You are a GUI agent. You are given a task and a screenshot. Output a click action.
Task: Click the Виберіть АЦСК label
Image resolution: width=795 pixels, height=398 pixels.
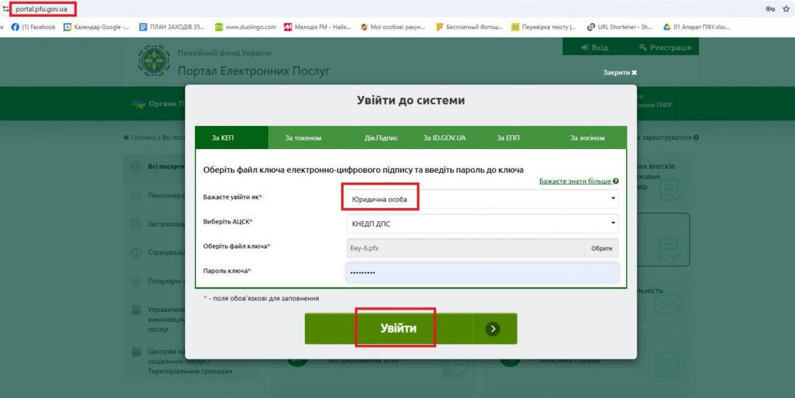pyautogui.click(x=229, y=222)
